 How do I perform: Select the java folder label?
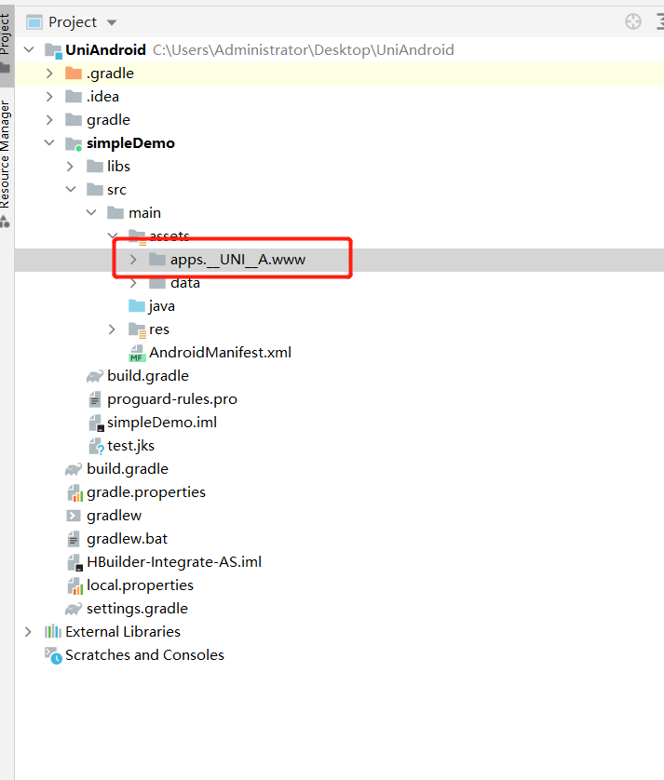click(162, 306)
